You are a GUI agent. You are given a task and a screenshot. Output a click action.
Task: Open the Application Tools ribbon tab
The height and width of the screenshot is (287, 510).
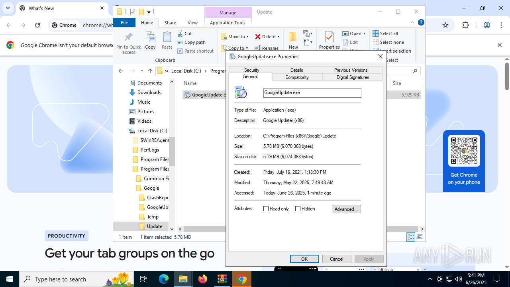point(228,23)
